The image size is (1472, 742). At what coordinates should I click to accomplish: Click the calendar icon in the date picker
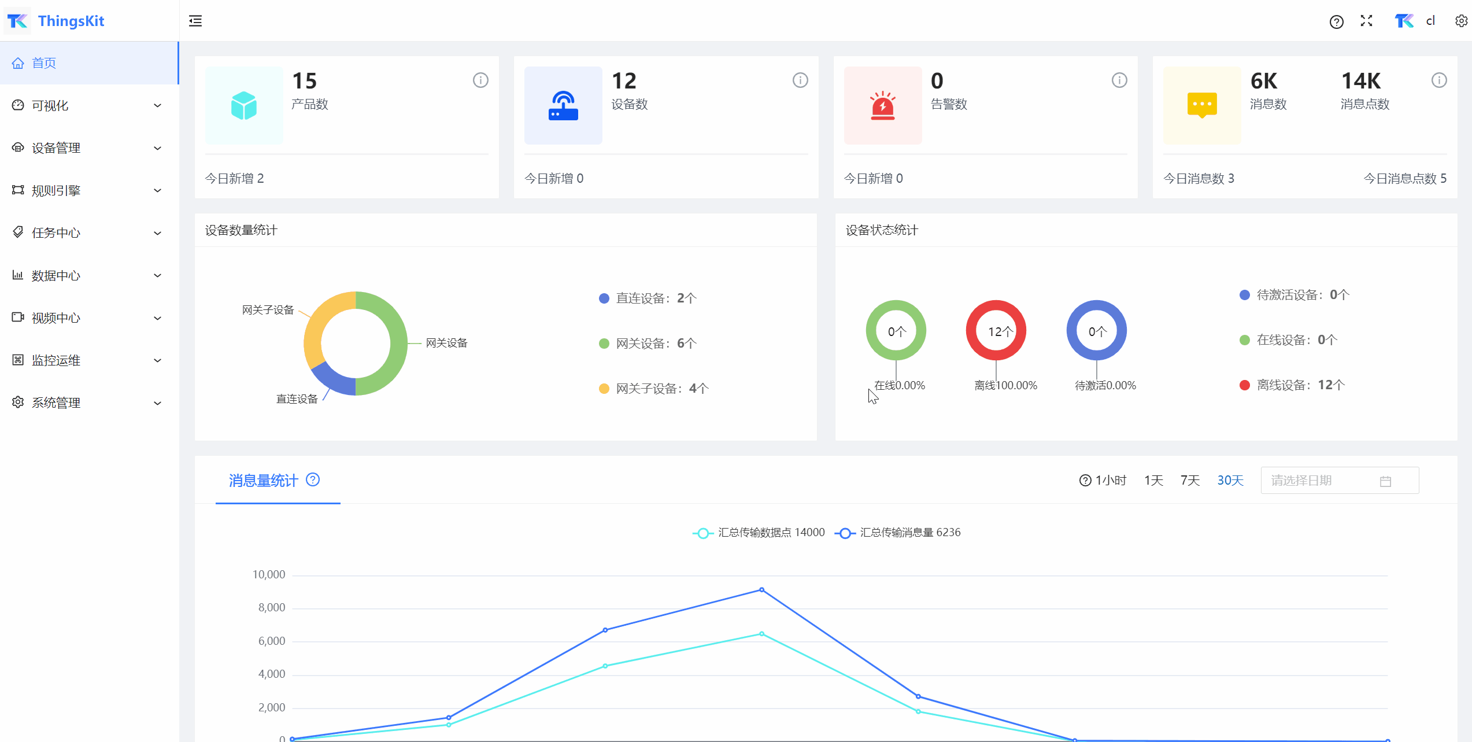1385,481
